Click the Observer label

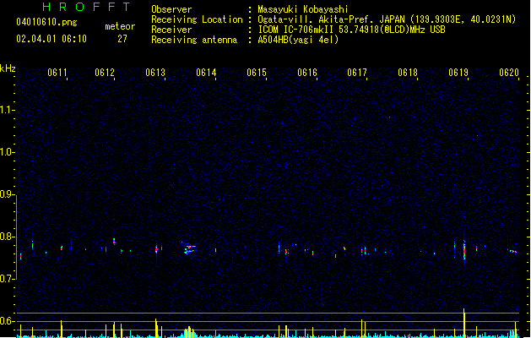(x=171, y=9)
